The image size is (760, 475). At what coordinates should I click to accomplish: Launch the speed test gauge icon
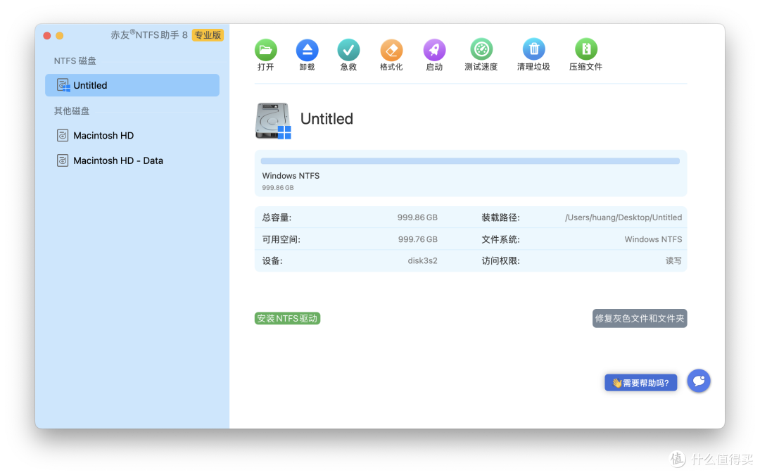coord(481,49)
